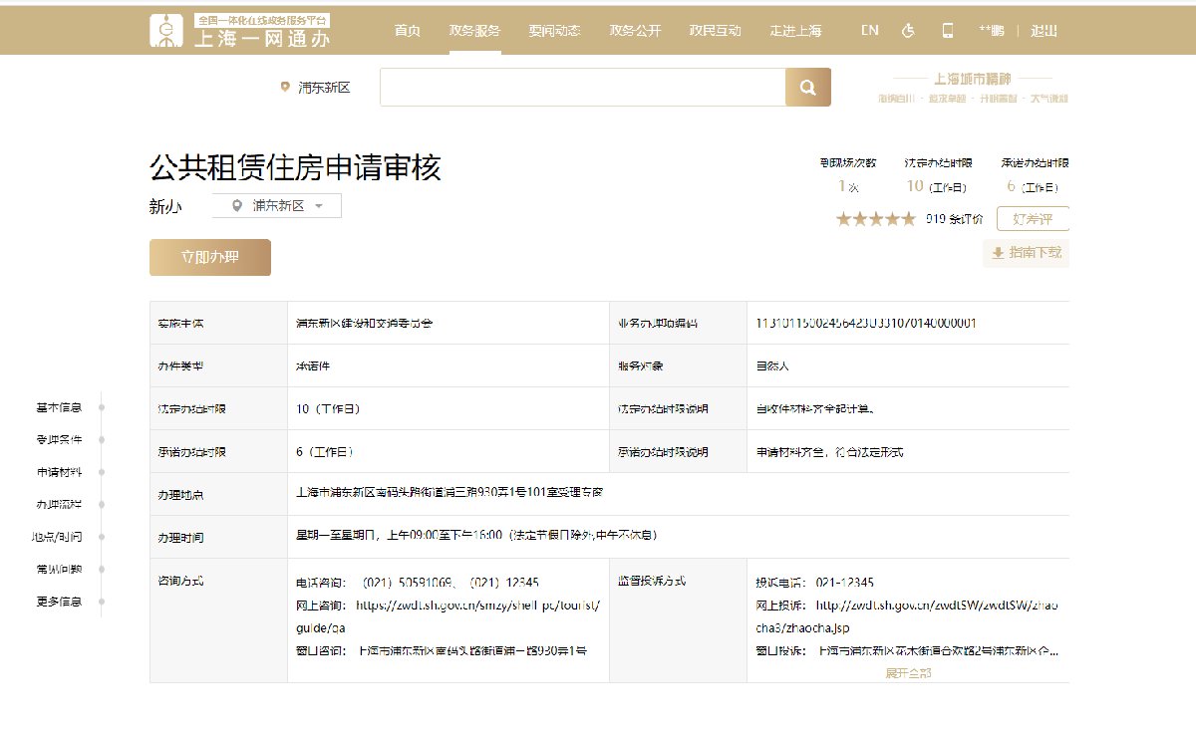
Task: Open the accessibility wheelchair icon
Action: [908, 30]
